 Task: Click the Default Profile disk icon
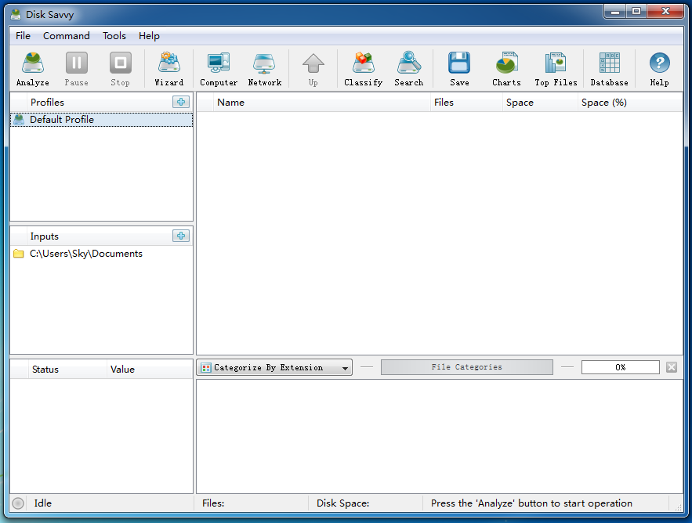(19, 120)
